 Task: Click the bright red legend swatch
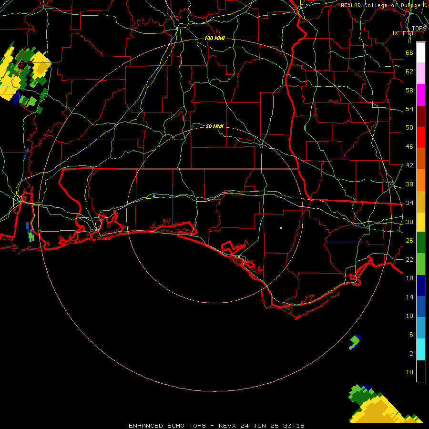(421, 137)
